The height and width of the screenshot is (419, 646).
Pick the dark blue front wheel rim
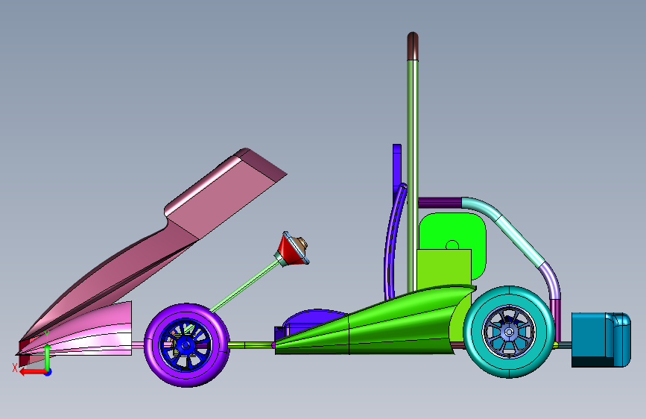pyautogui.click(x=186, y=344)
